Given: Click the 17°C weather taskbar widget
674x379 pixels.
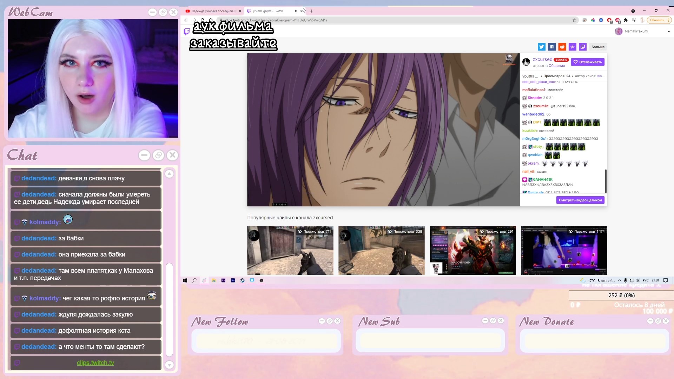Looking at the screenshot, I should [x=598, y=280].
